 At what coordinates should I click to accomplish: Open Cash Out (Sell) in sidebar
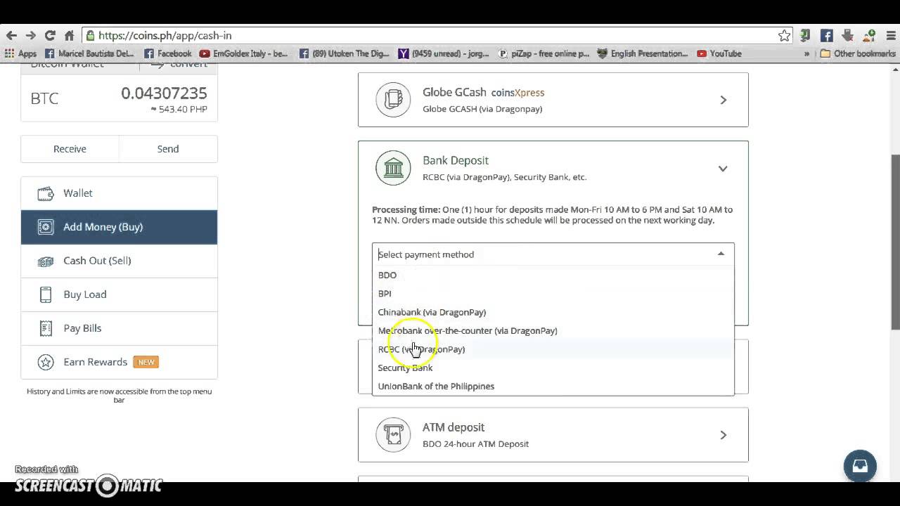click(x=119, y=261)
